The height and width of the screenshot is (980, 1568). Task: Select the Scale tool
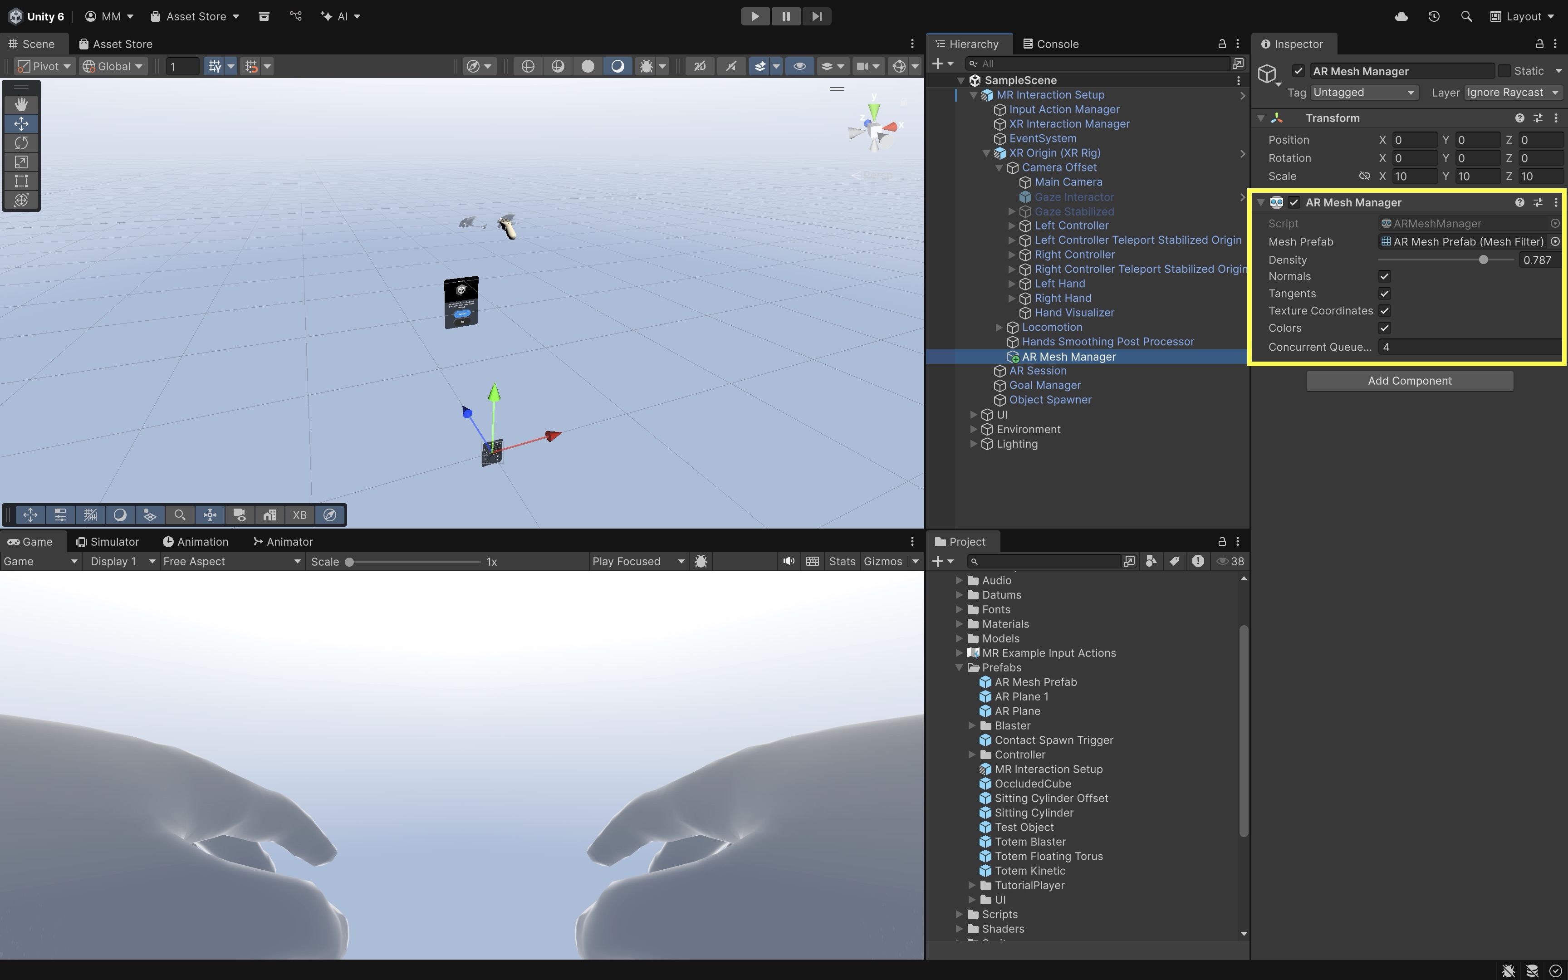click(x=21, y=162)
